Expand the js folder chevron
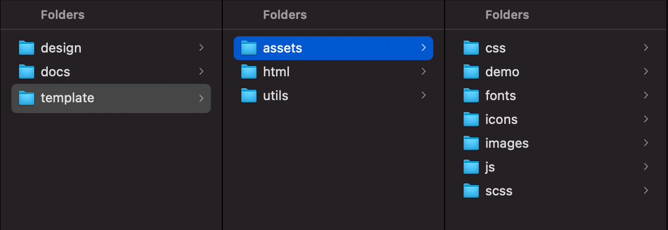This screenshot has width=668, height=230. (646, 167)
